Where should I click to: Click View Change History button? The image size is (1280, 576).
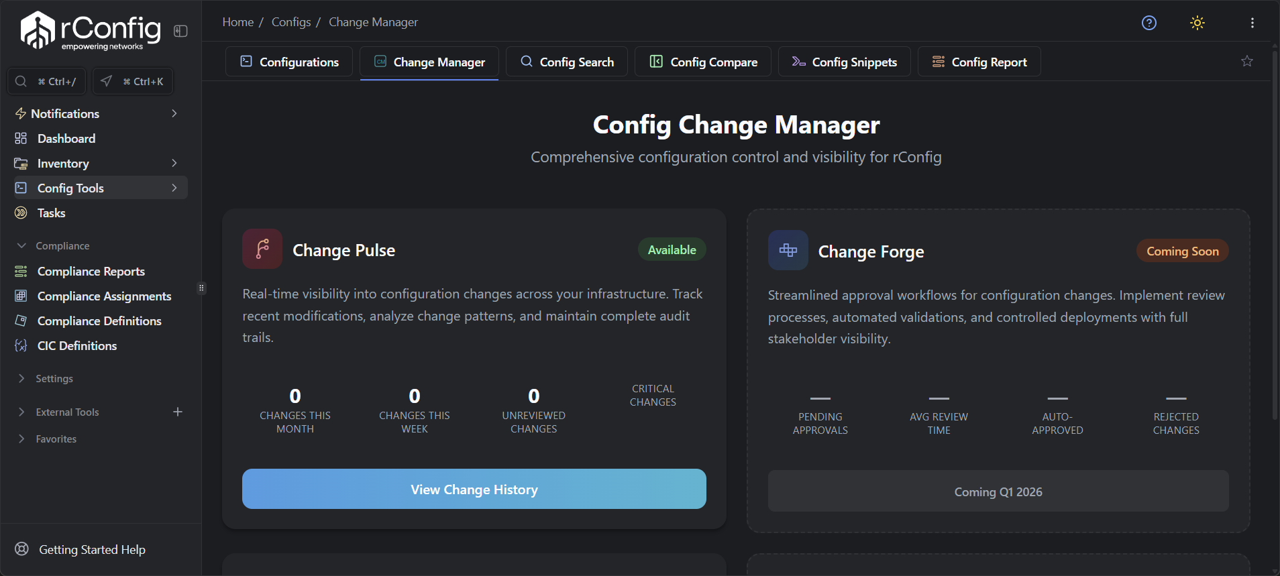pos(474,489)
